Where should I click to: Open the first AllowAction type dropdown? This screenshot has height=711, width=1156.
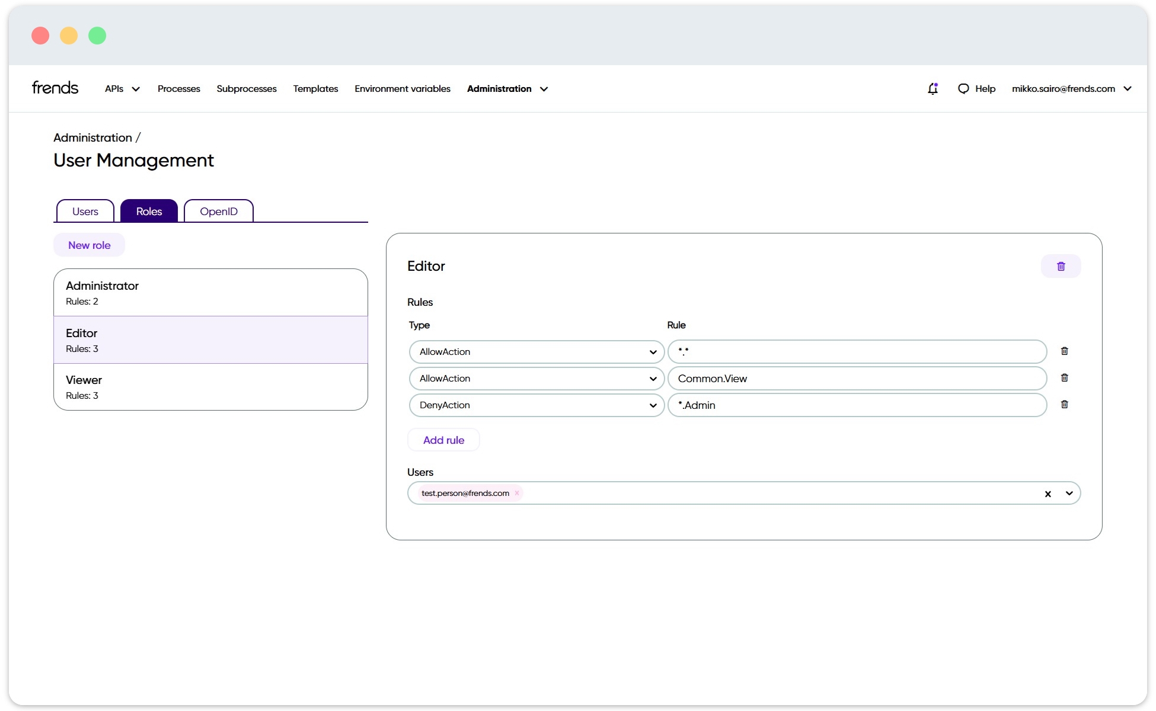652,351
